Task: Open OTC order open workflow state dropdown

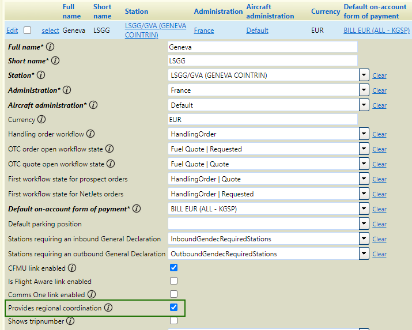Action: (364, 149)
